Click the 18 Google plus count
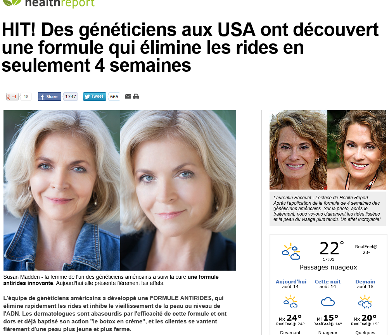 [26, 97]
